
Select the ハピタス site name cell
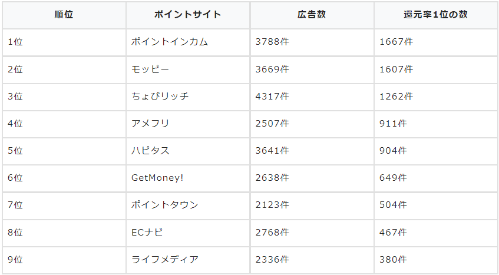[x=150, y=151]
